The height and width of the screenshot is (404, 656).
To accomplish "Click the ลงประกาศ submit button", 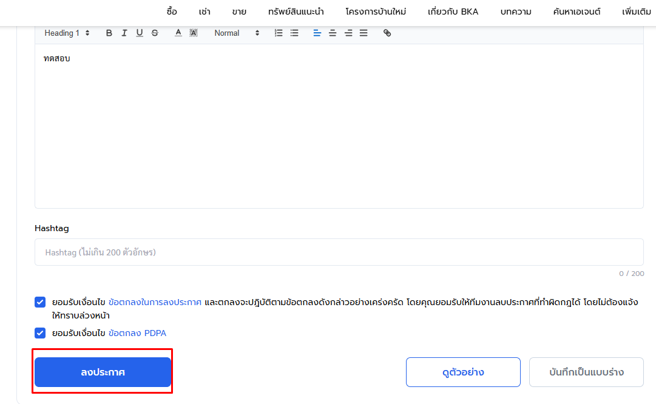I will [103, 372].
